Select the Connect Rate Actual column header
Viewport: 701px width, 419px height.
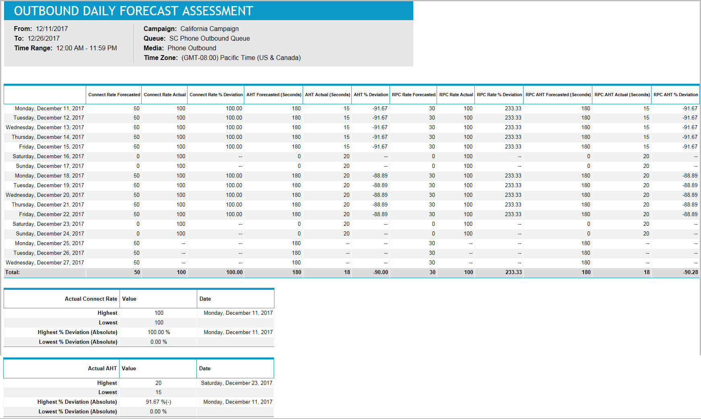(164, 95)
